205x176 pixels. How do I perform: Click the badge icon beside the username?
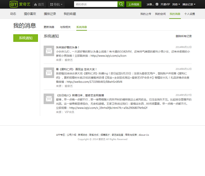pos(157,4)
